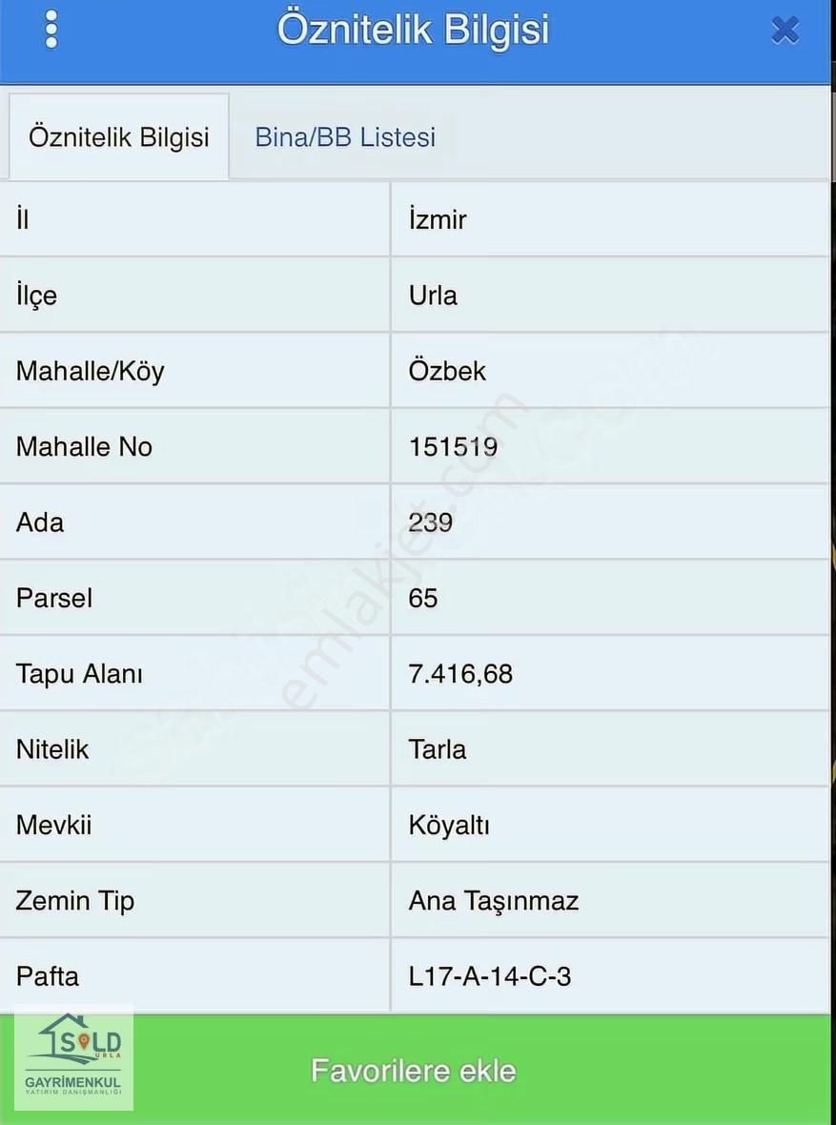Switch to the Bina/BB Listesi tab
This screenshot has width=836, height=1125.
[345, 137]
